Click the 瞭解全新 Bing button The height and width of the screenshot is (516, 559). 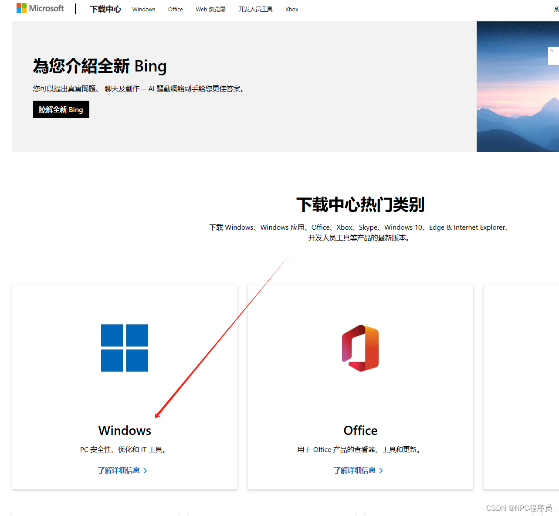(x=61, y=109)
